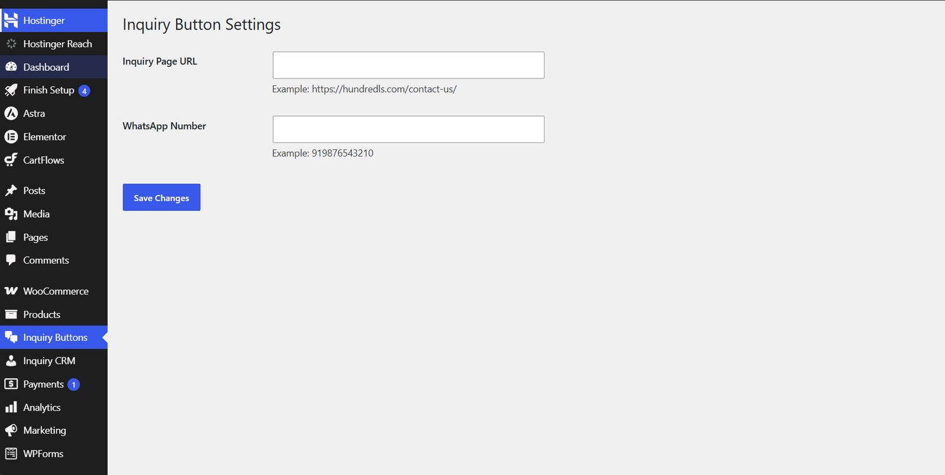The image size is (945, 475).
Task: Click the Elementor icon
Action: pyautogui.click(x=11, y=137)
